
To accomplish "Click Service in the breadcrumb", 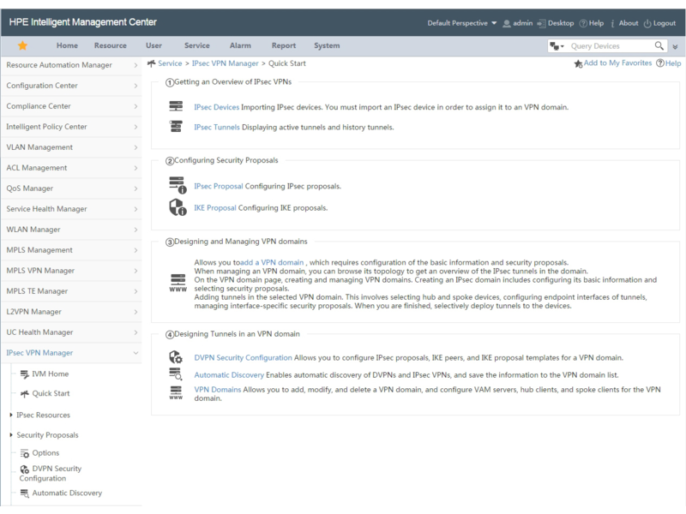I will (x=170, y=63).
